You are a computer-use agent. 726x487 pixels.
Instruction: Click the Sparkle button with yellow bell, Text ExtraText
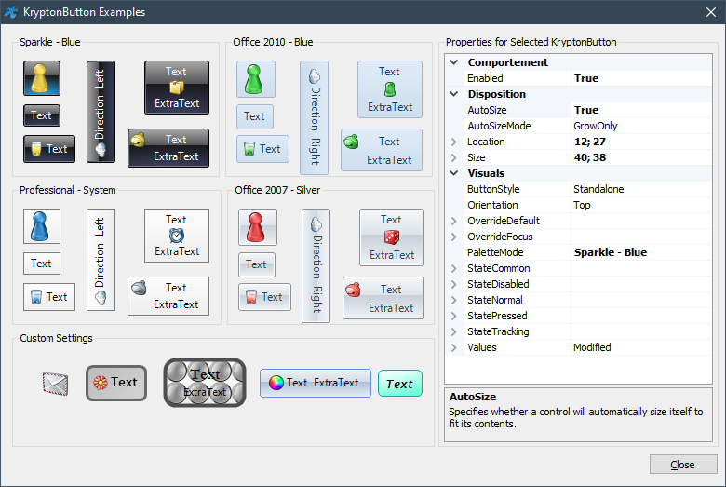pyautogui.click(x=168, y=148)
